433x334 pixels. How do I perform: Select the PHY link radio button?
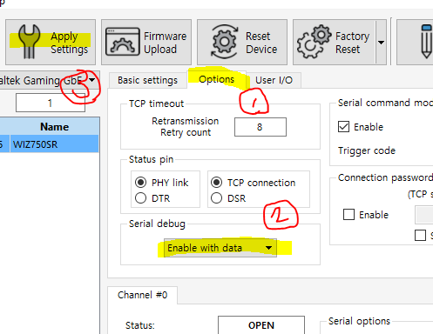140,183
